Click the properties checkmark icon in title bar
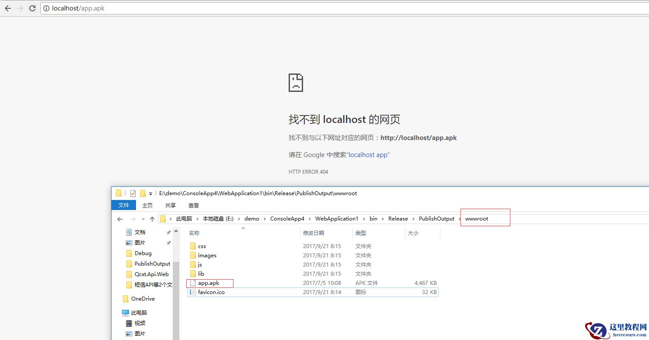This screenshot has height=340, width=649. coord(133,193)
